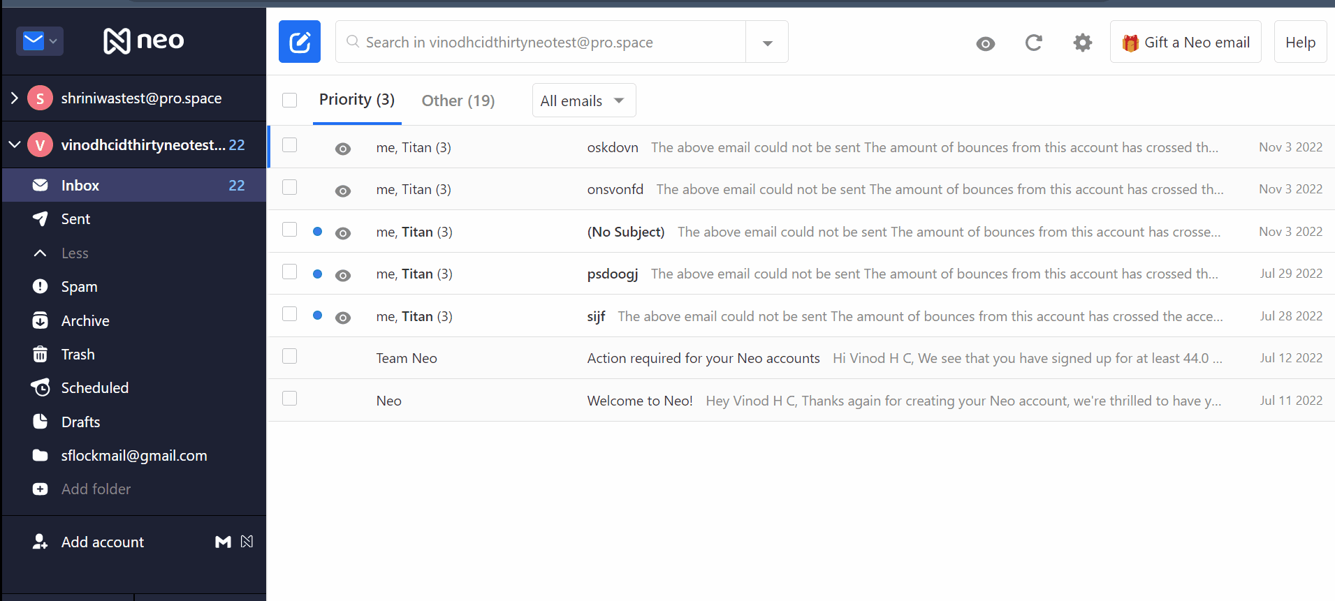The height and width of the screenshot is (601, 1335).
Task: Collapse the vinodhcidthirtyneotest account chevron
Action: click(x=15, y=144)
